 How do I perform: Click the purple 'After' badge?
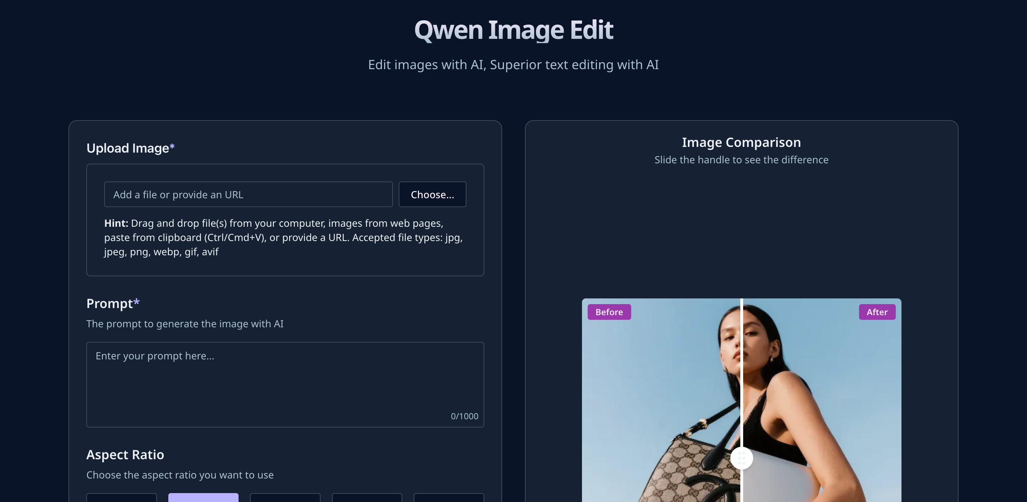coord(877,312)
